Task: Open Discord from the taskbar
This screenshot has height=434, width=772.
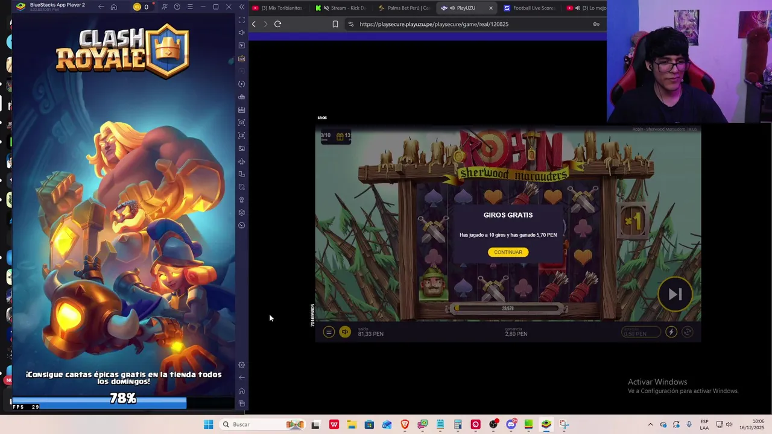Action: point(511,424)
